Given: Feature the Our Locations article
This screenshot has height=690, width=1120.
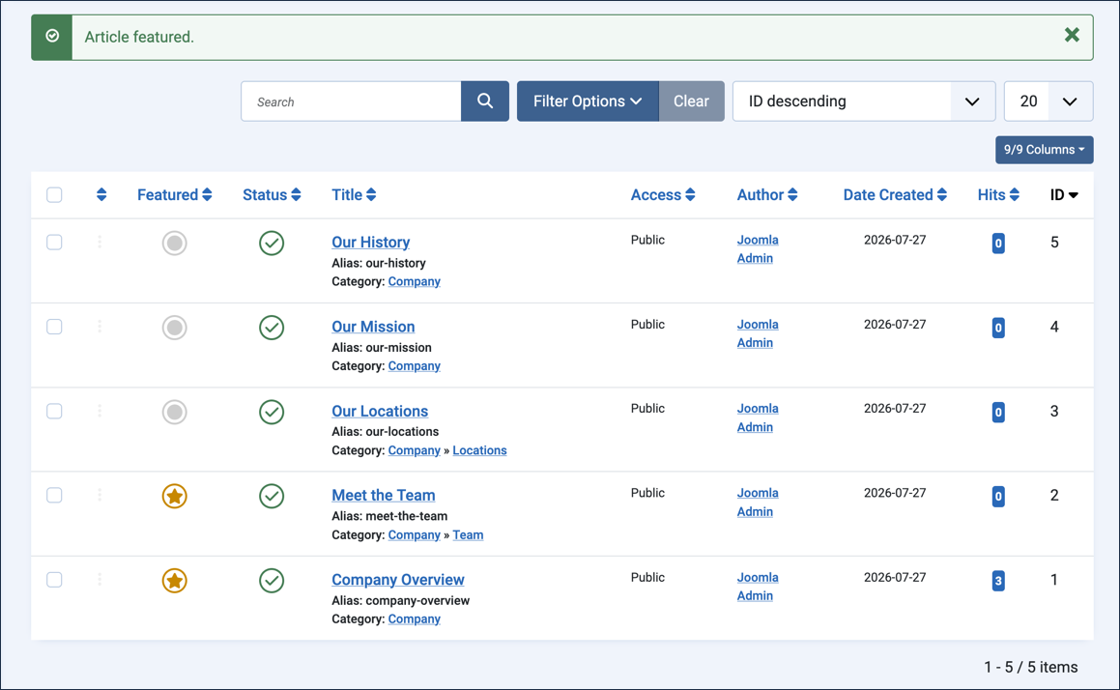Looking at the screenshot, I should point(174,412).
